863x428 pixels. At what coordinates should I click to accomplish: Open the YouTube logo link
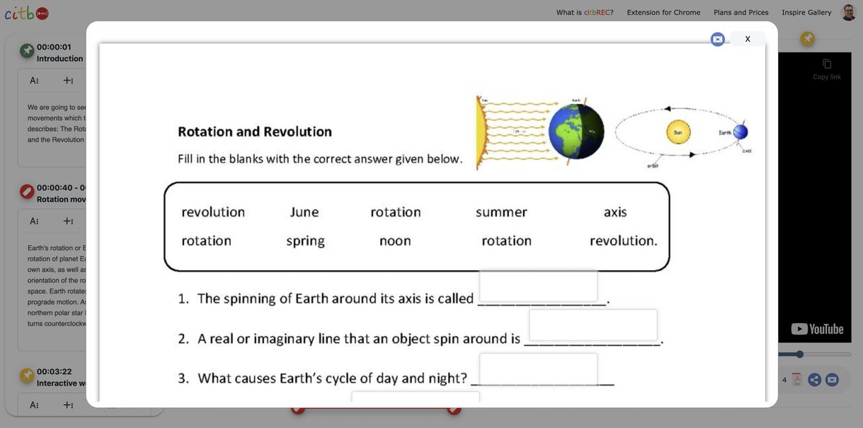coord(818,329)
